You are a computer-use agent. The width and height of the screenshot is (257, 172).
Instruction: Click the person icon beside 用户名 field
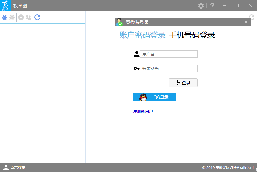[x=136, y=54]
